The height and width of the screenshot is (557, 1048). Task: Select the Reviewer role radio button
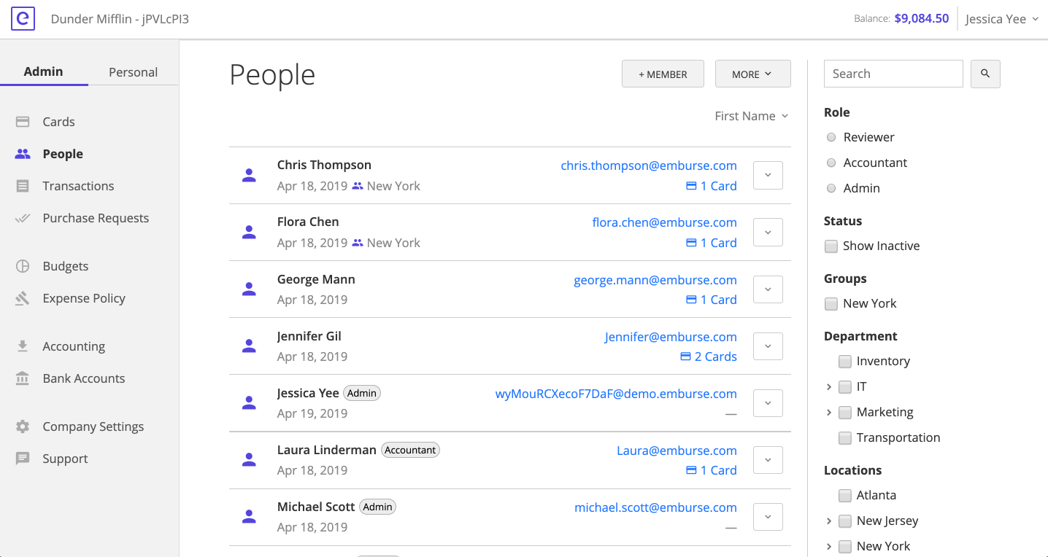pyautogui.click(x=831, y=137)
